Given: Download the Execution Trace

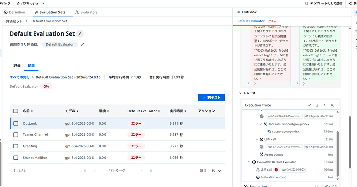Looking at the screenshot, I should (x=317, y=105).
